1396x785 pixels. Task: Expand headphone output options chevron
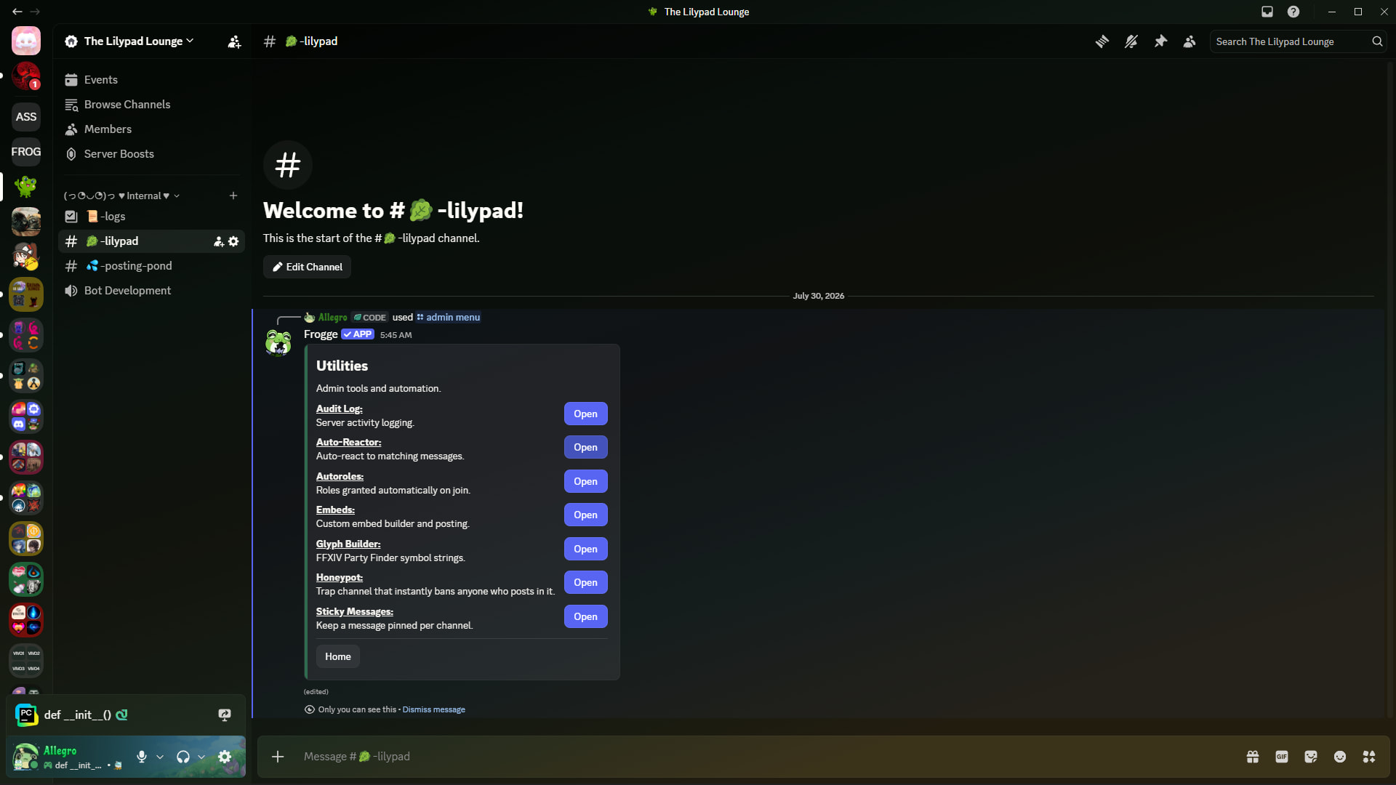coord(201,757)
